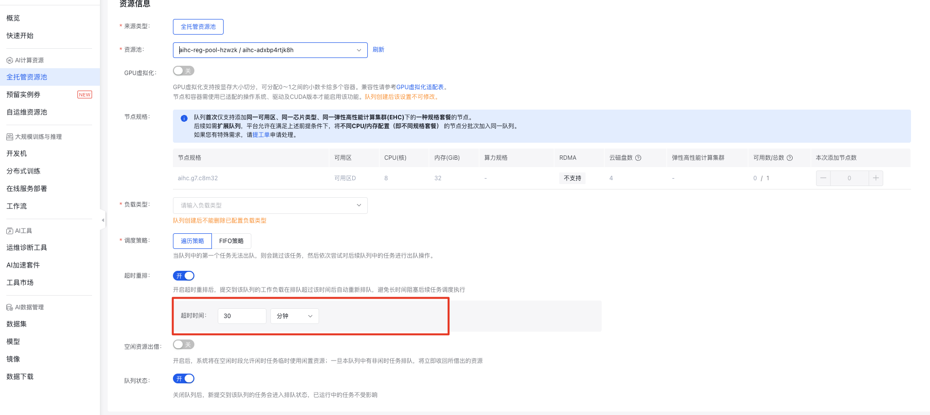
Task: Toggle the 队列状态 switch
Action: pyautogui.click(x=184, y=378)
